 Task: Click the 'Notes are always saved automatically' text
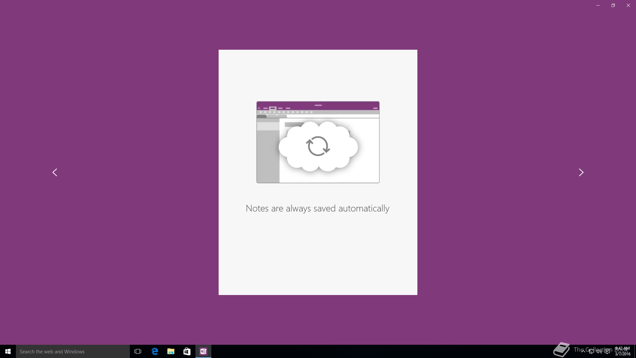317,209
